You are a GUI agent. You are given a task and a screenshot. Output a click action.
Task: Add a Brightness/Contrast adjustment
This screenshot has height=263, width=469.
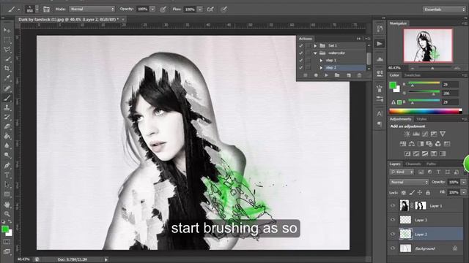coord(407,134)
